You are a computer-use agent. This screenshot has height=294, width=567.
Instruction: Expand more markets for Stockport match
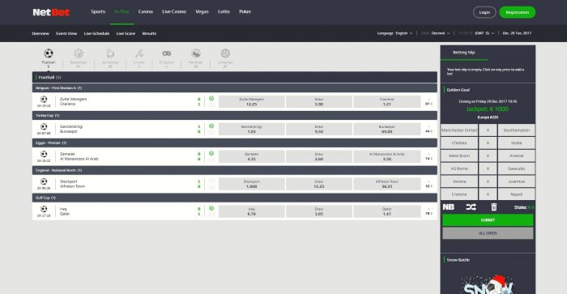pyautogui.click(x=428, y=185)
